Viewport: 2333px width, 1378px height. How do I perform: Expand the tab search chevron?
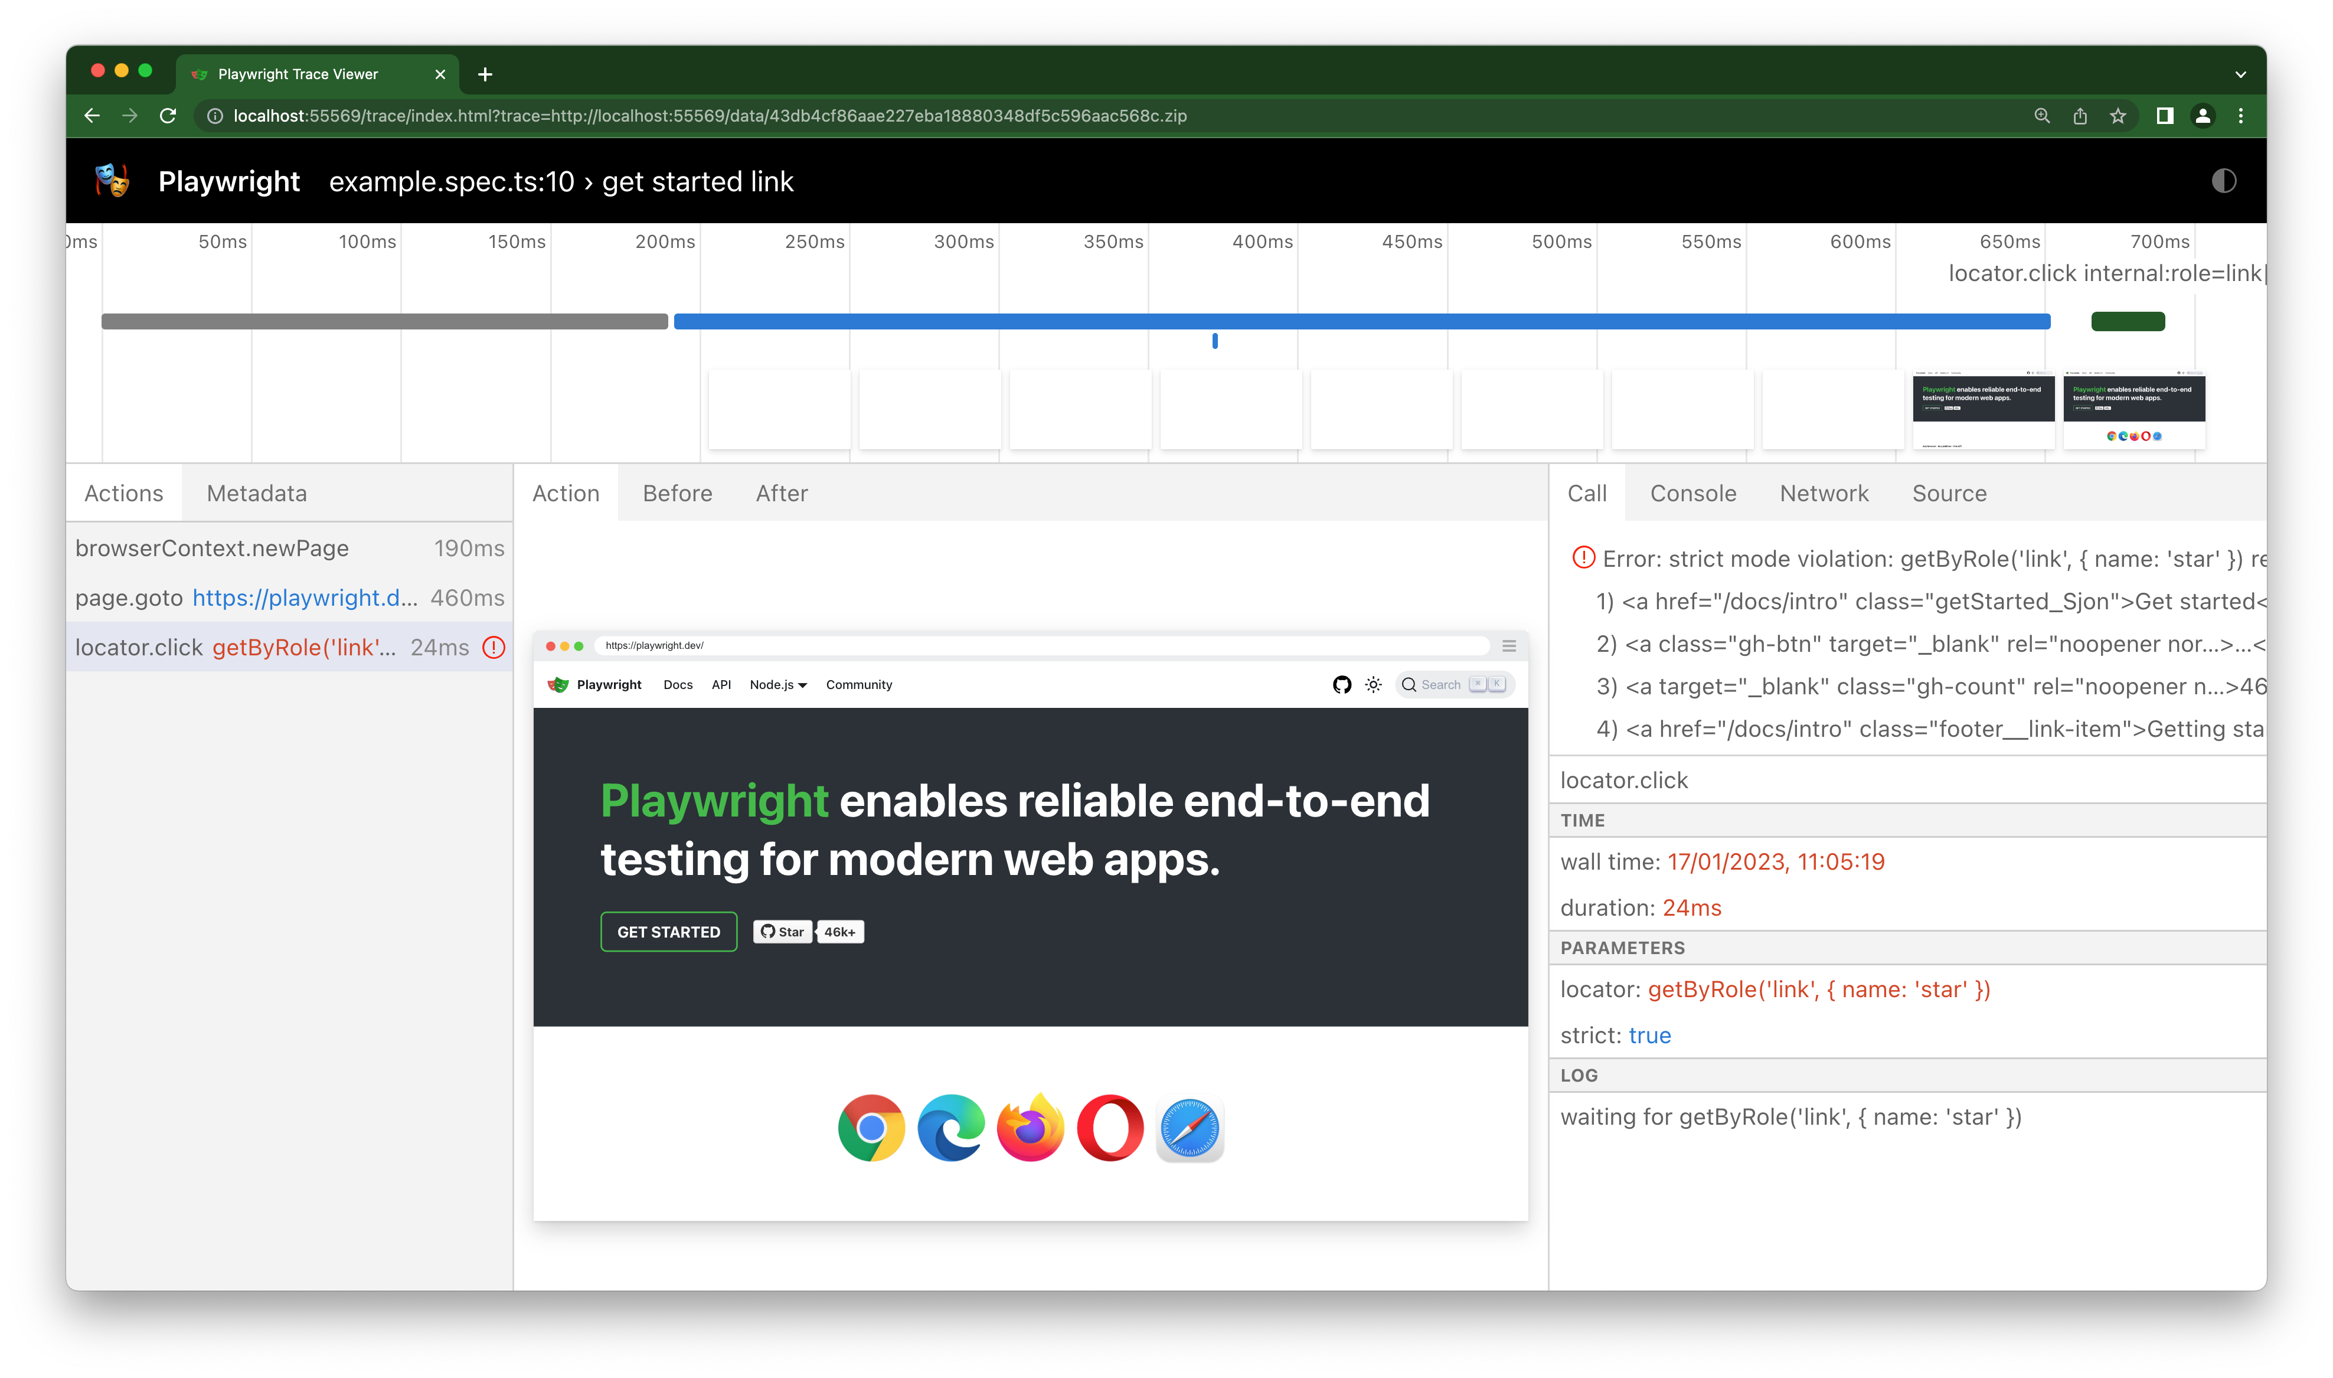tap(2240, 74)
